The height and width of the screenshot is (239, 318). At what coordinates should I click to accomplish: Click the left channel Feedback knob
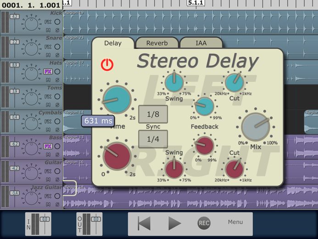(x=205, y=106)
